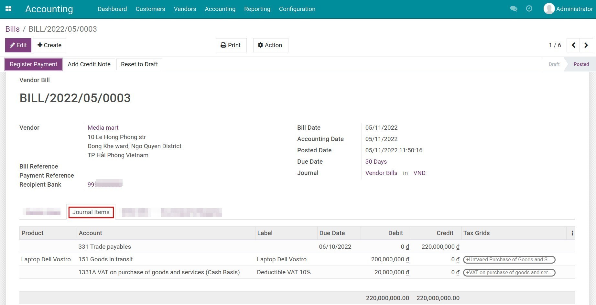Go to previous record arrow

tap(573, 45)
